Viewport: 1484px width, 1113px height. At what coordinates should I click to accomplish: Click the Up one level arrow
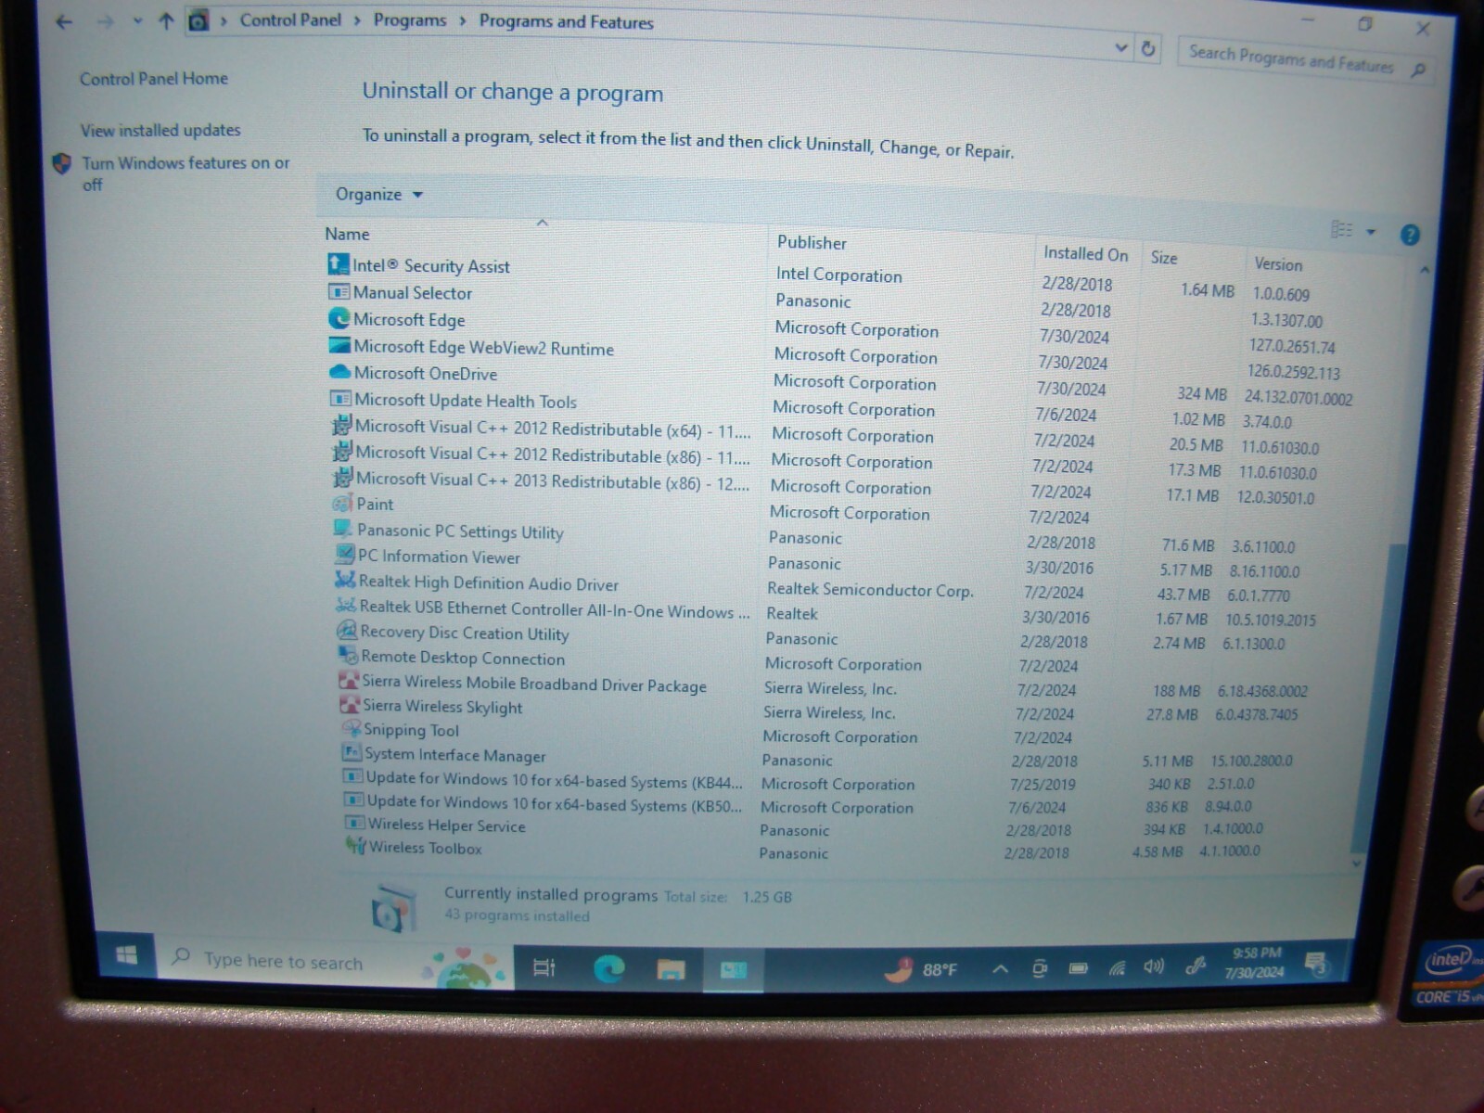pyautogui.click(x=166, y=20)
